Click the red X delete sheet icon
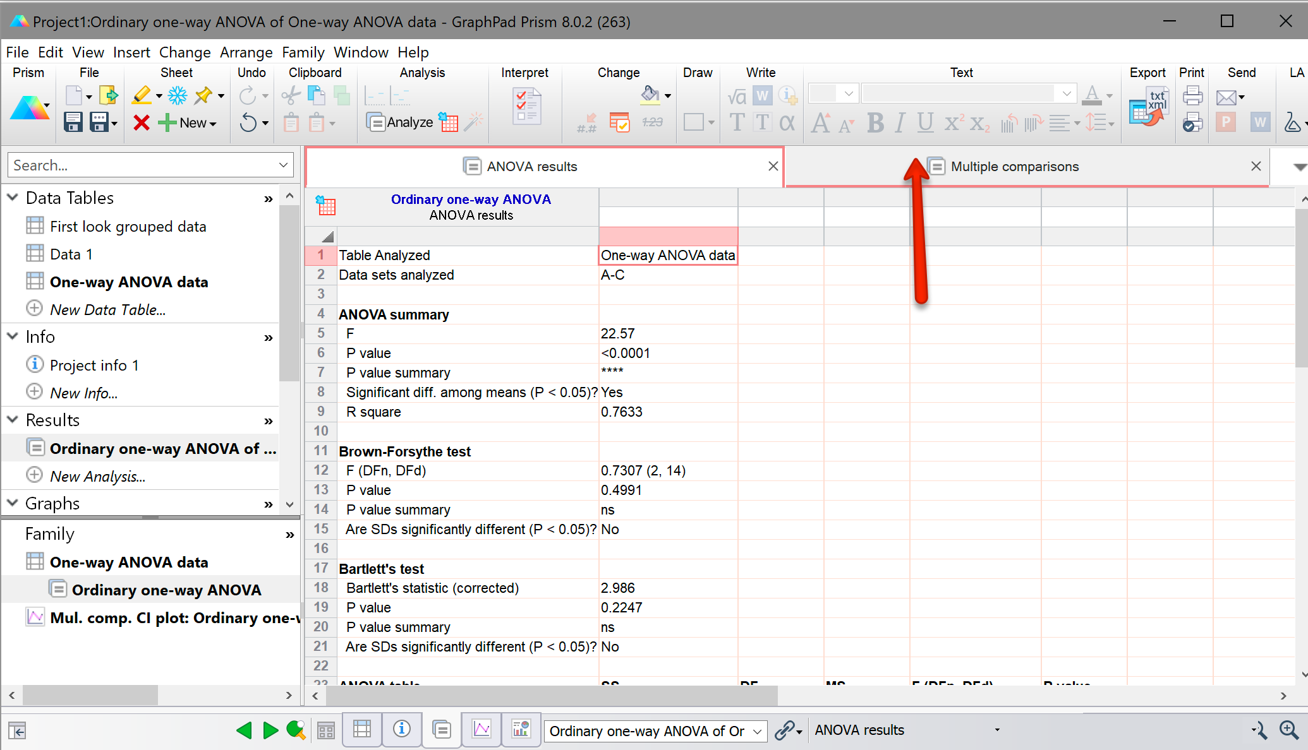Viewport: 1308px width, 750px height. 142,122
